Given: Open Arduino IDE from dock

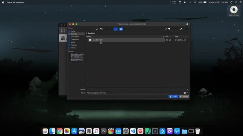Looking at the screenshot, I should pyautogui.click(x=118, y=131).
